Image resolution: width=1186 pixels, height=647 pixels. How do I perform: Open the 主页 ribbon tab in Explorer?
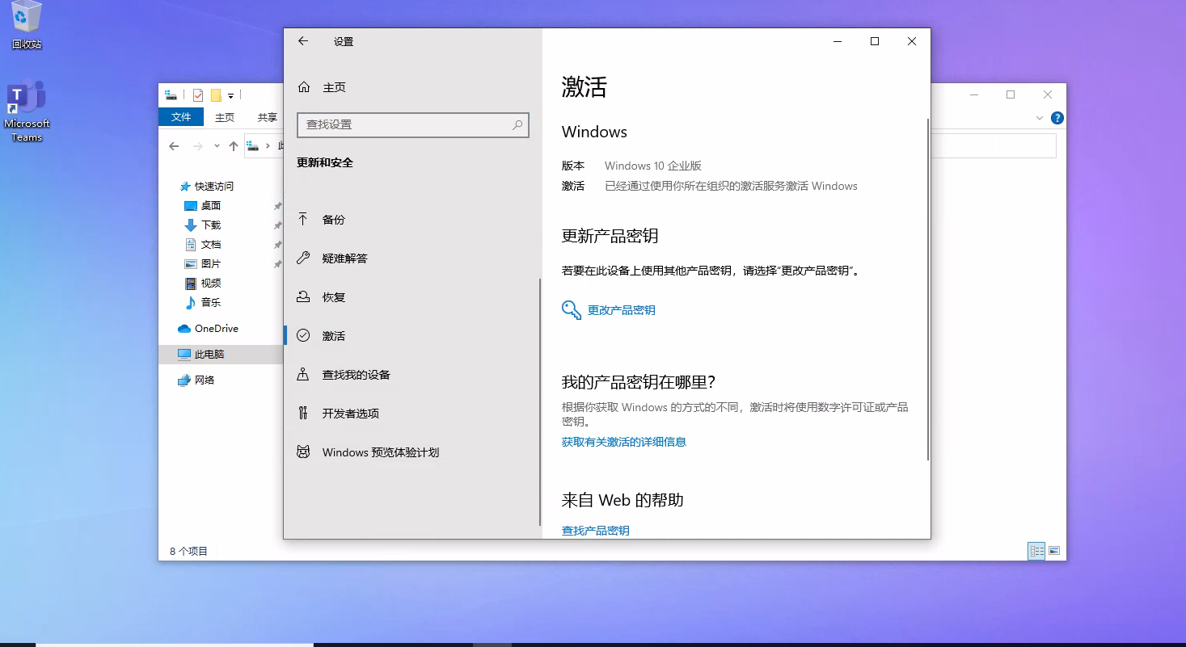pyautogui.click(x=225, y=117)
